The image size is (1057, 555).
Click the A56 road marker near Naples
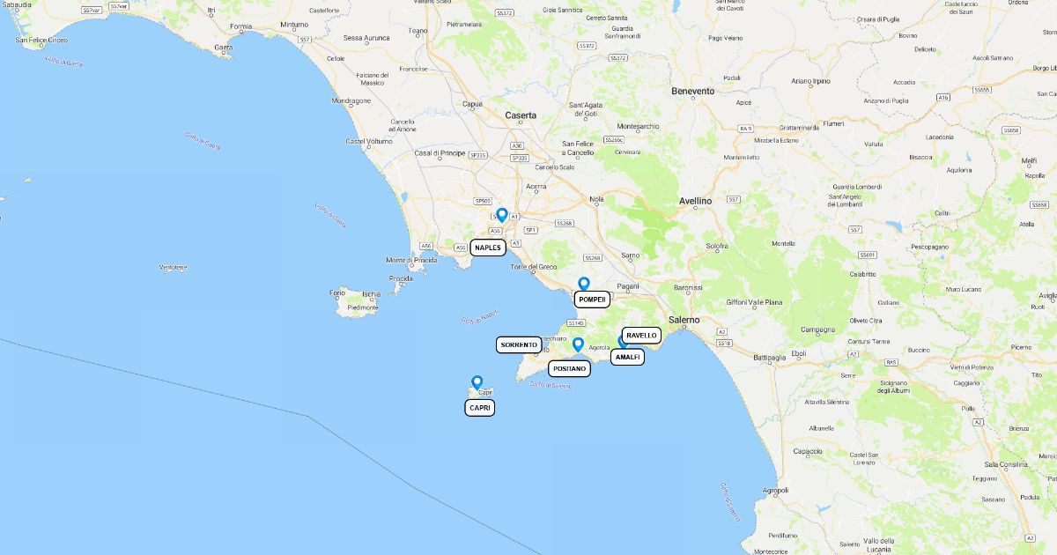[x=496, y=231]
